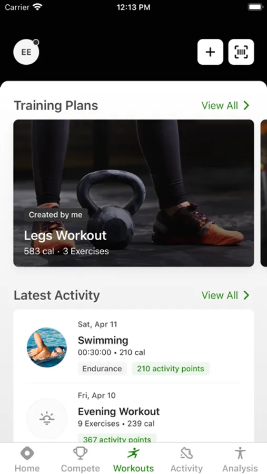This screenshot has width=267, height=474.
Task: Tap the Evening Workout sunset icon
Action: click(46, 419)
